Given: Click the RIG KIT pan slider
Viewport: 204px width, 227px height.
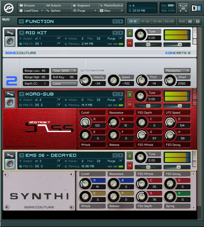Looking at the screenshot, I should click(x=148, y=45).
